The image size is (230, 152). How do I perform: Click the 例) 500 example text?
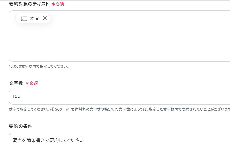[56, 109]
